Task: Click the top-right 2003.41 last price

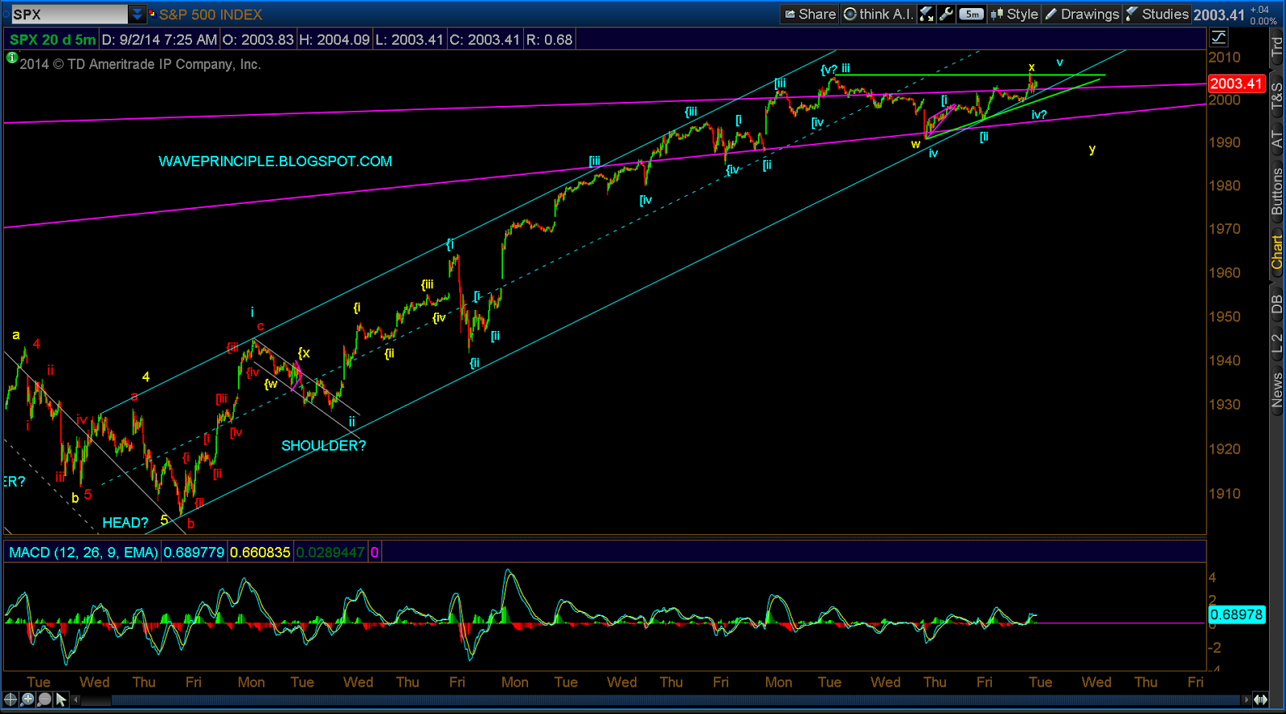Action: (x=1218, y=14)
